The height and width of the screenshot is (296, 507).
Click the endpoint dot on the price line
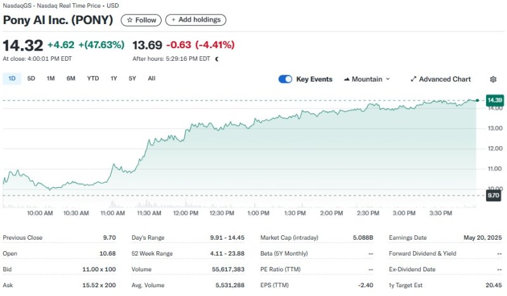477,101
